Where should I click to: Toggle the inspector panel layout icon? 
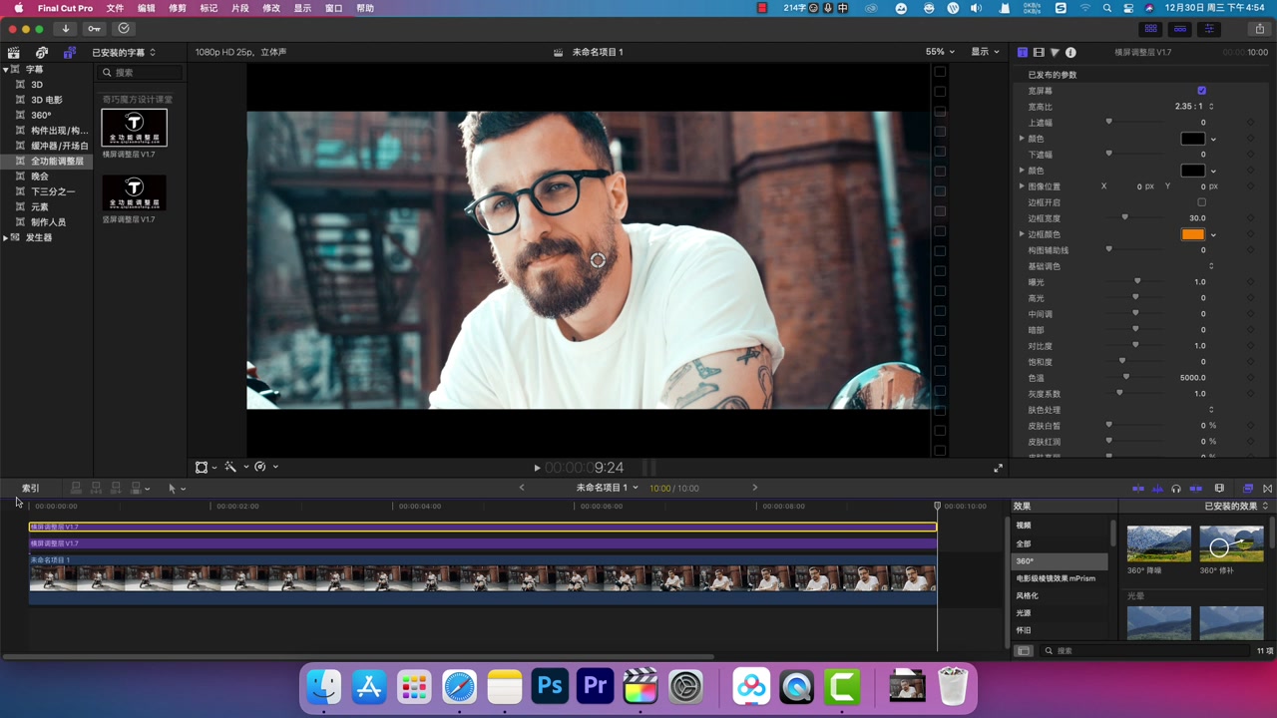click(1210, 29)
